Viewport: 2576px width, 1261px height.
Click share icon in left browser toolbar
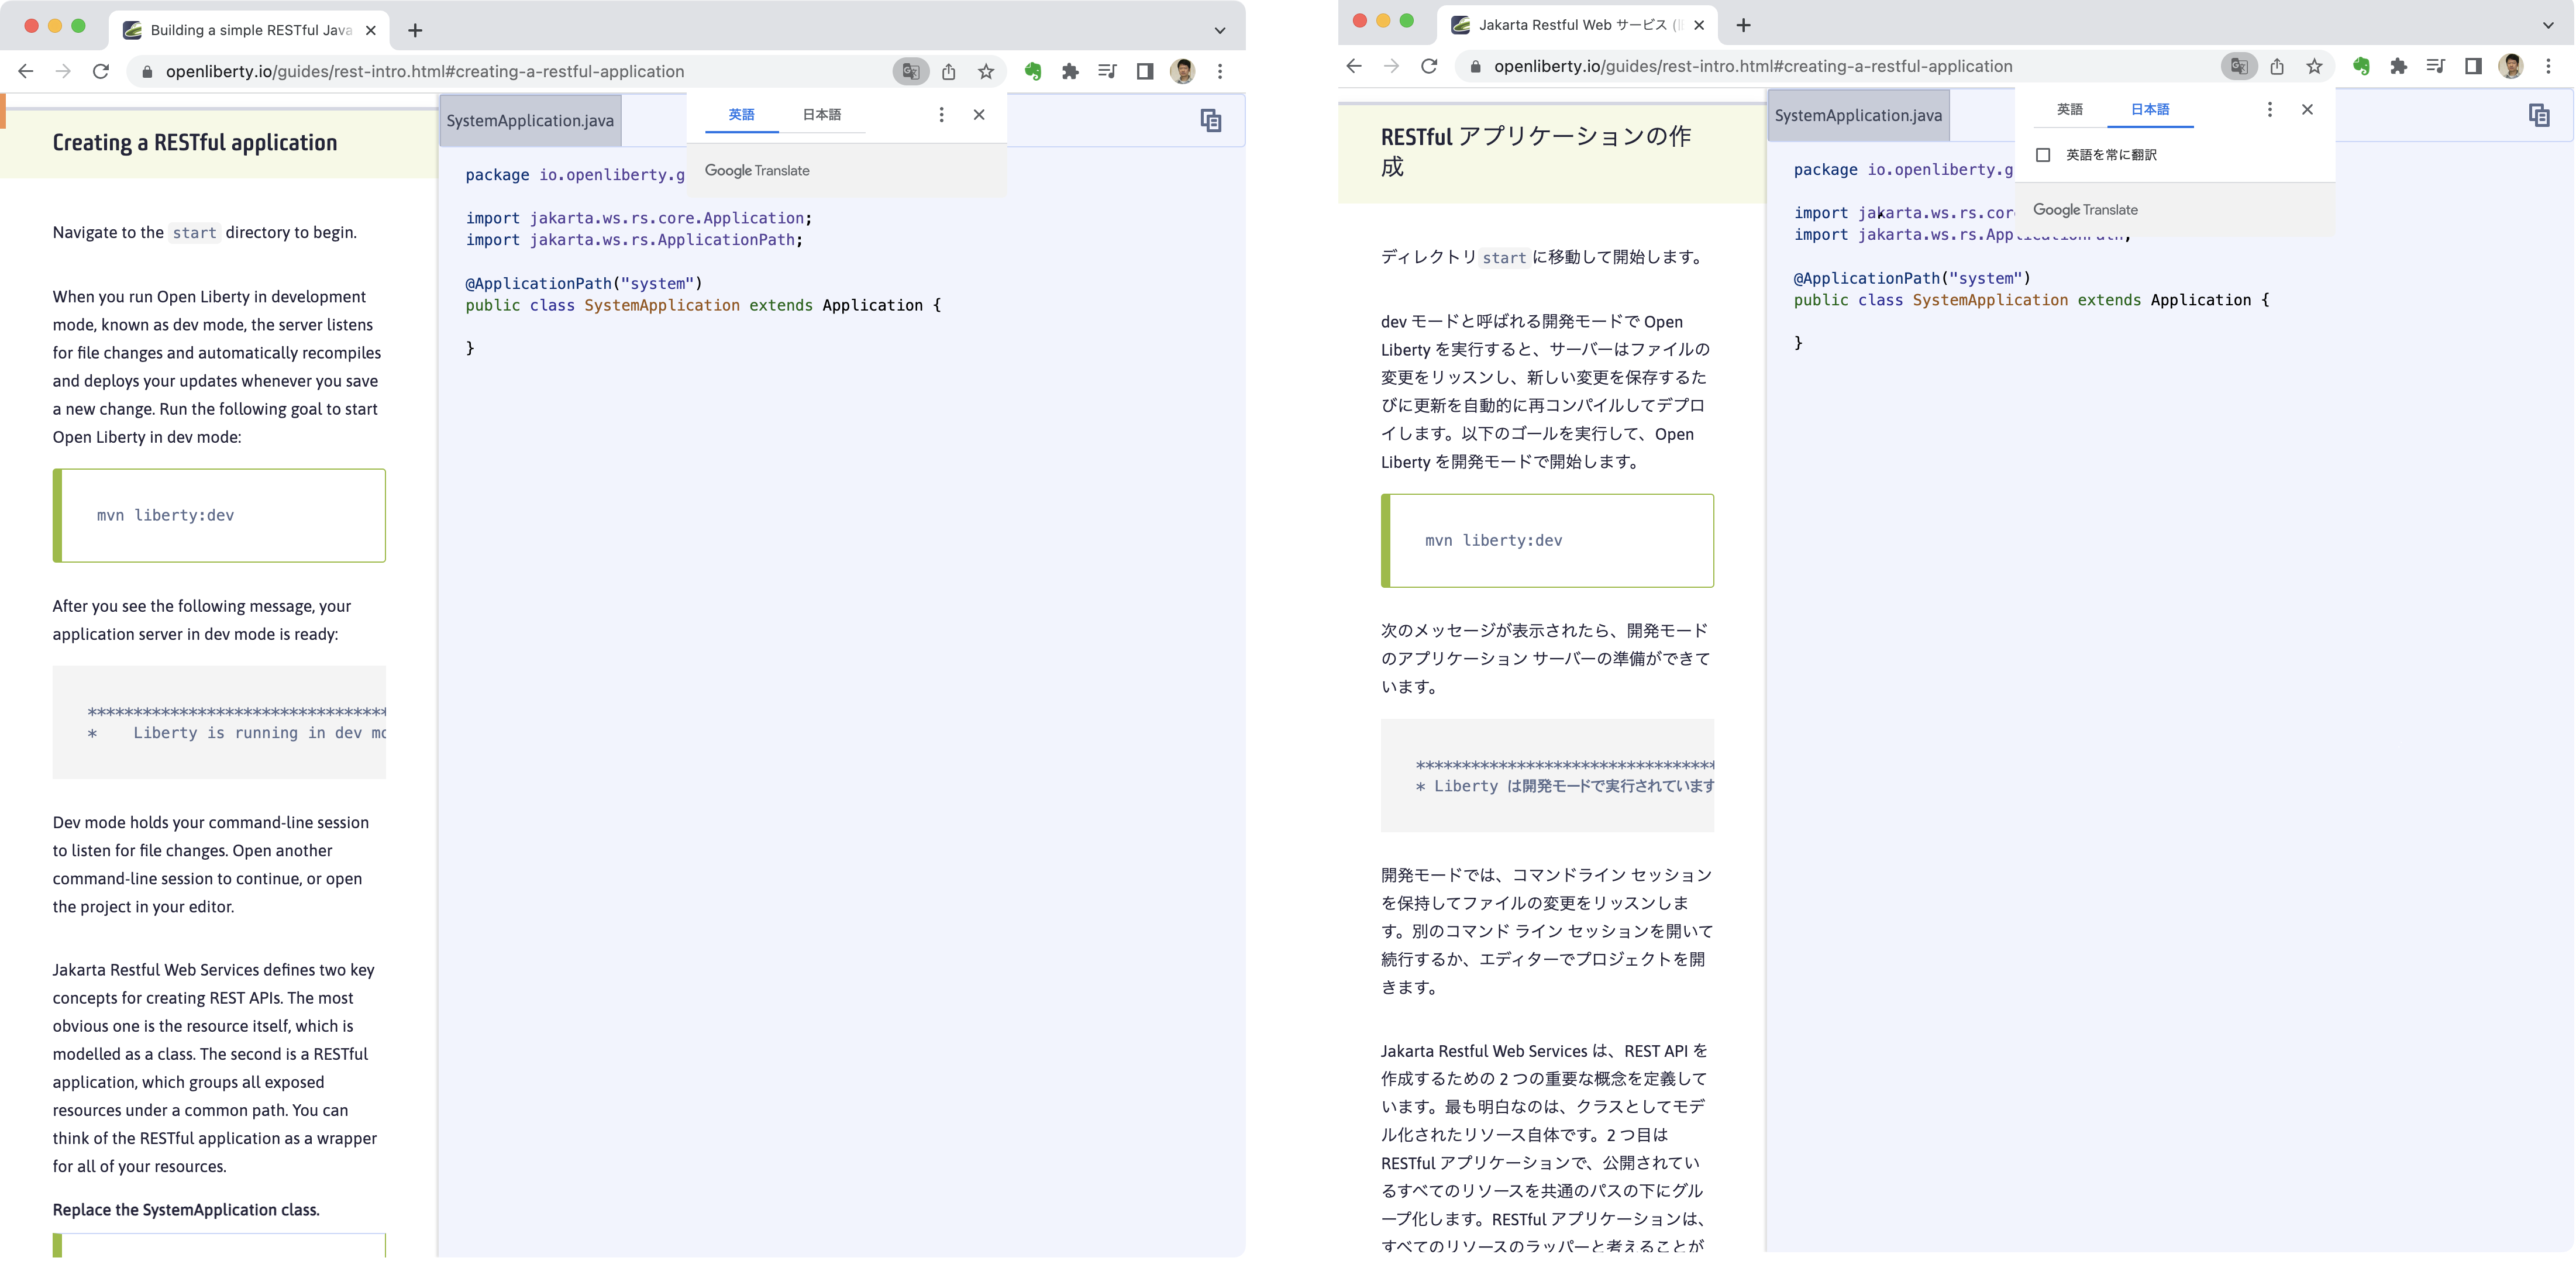[949, 71]
